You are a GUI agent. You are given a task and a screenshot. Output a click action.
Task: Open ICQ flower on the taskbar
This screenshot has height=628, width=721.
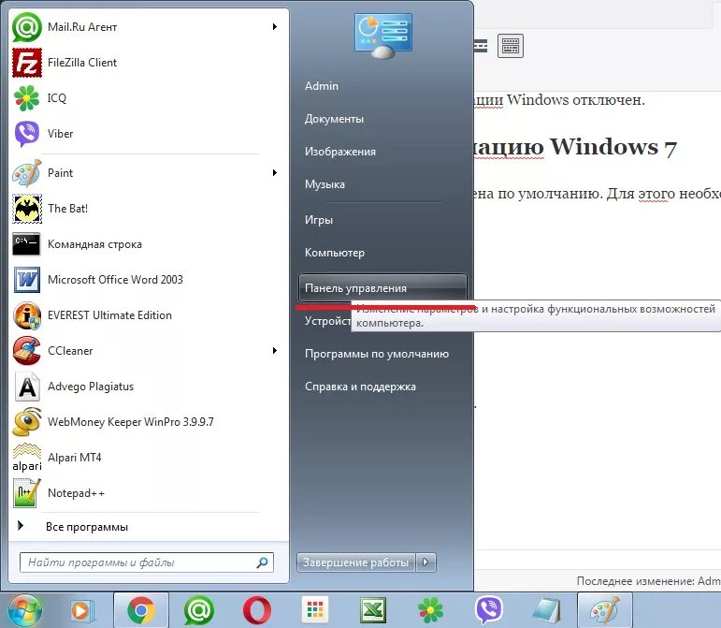click(430, 611)
